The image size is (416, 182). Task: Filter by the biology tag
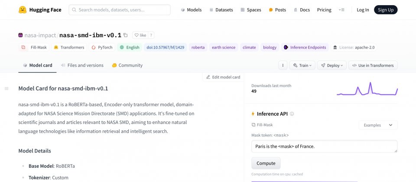tap(270, 47)
